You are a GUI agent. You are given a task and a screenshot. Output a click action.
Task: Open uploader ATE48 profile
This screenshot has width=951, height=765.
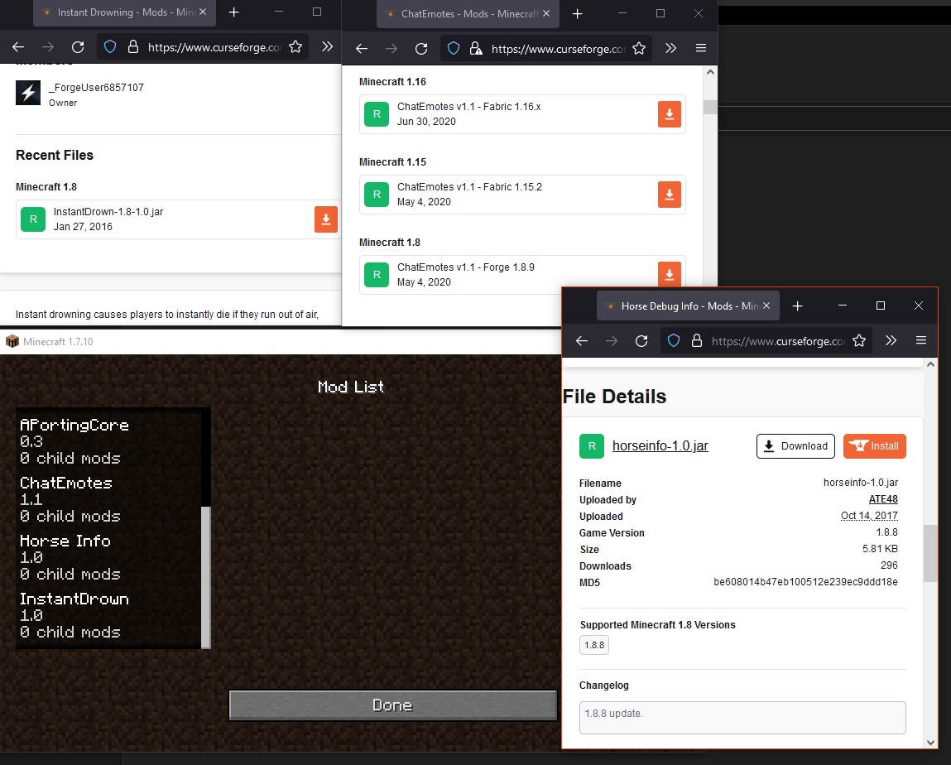tap(883, 499)
